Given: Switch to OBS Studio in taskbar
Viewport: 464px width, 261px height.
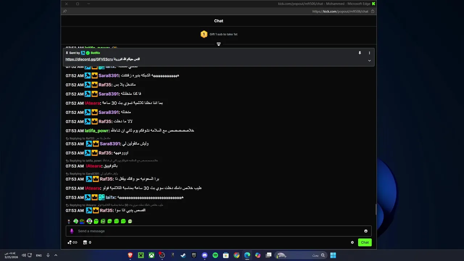Looking at the screenshot, I should 162,255.
